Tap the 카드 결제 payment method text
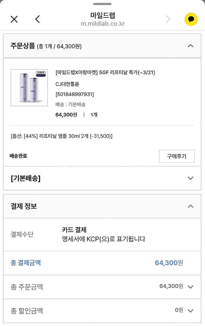 click(74, 230)
